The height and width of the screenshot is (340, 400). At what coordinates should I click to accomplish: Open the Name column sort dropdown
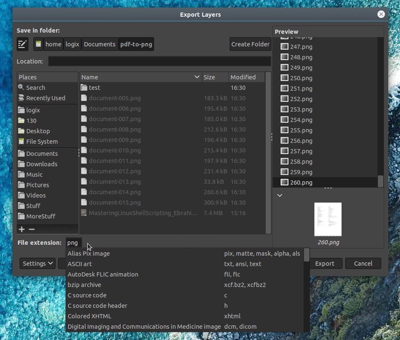click(x=197, y=77)
